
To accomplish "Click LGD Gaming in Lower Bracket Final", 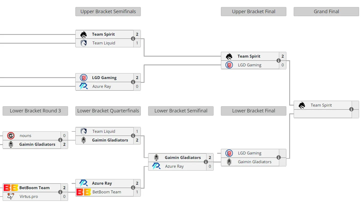I will click(250, 153).
